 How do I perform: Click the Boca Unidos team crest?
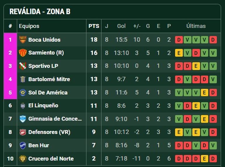(x=22, y=40)
